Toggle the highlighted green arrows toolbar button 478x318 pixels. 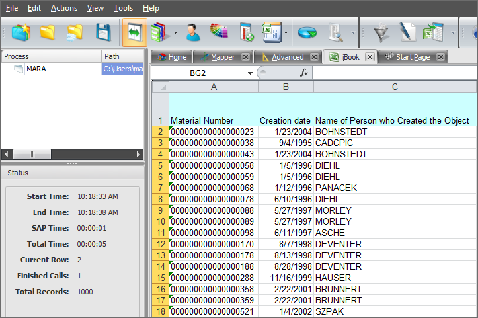point(135,32)
